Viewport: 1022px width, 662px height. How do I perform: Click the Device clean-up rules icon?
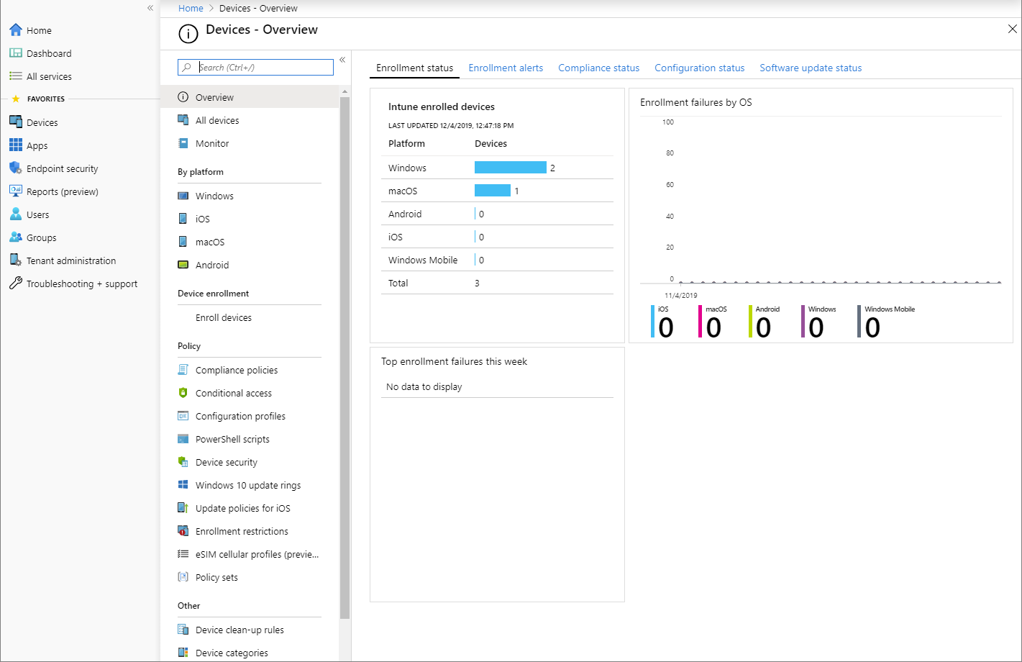pos(183,630)
